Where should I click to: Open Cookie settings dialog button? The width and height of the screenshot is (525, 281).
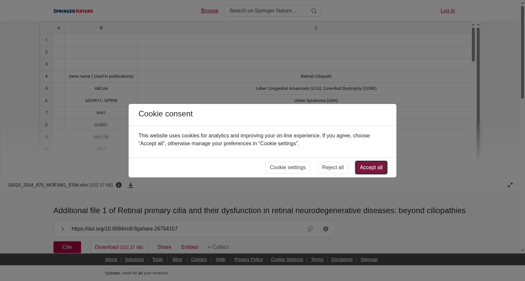[288, 168]
